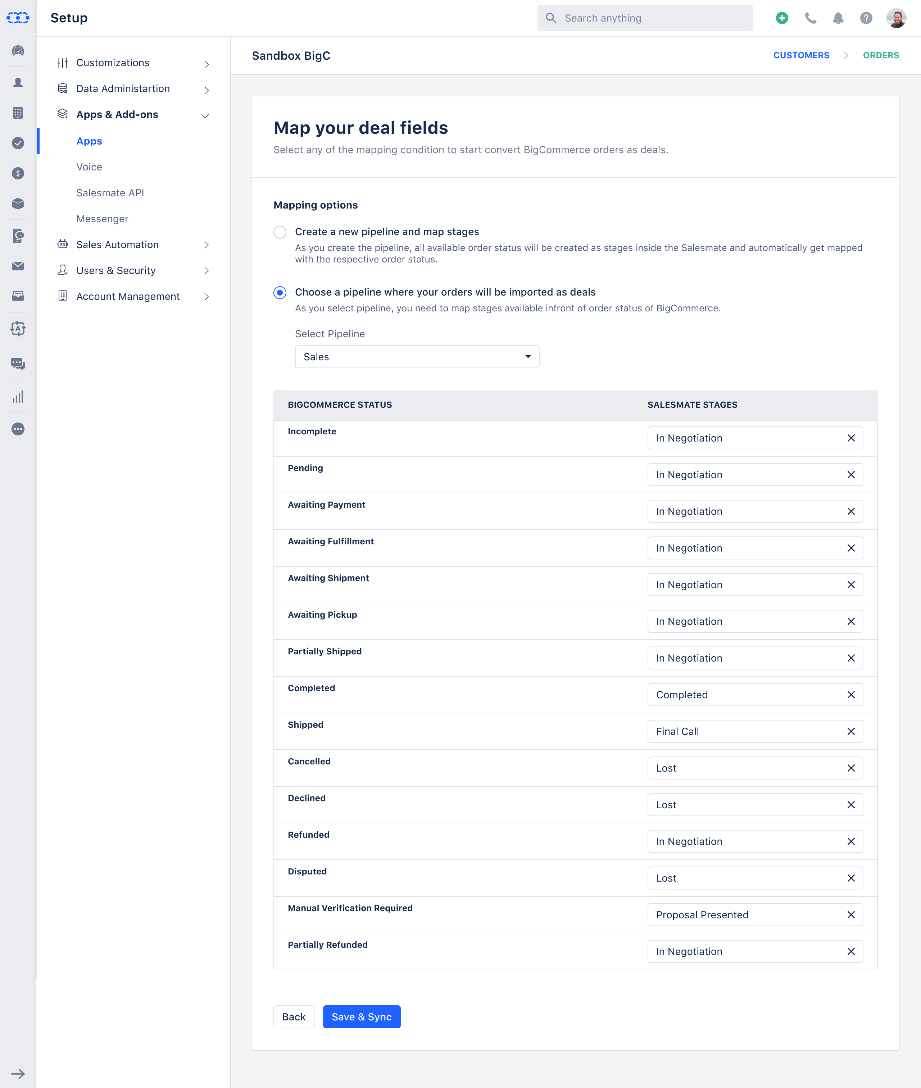Select Salesmate API menu item
Image resolution: width=921 pixels, height=1088 pixels.
click(x=110, y=193)
